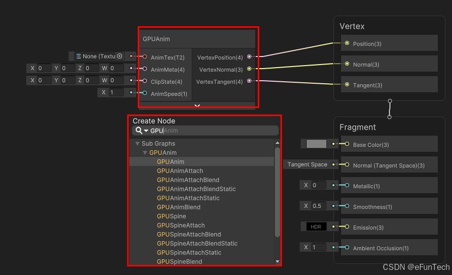Edit AnimSpeed X value field
The height and width of the screenshot is (275, 452).
[117, 92]
